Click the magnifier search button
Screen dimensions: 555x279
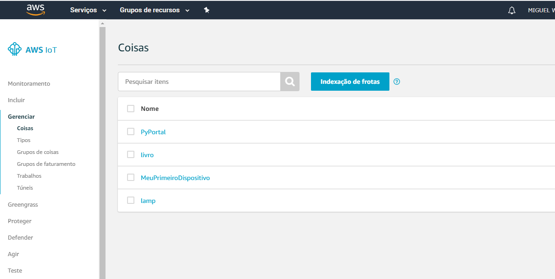[290, 82]
